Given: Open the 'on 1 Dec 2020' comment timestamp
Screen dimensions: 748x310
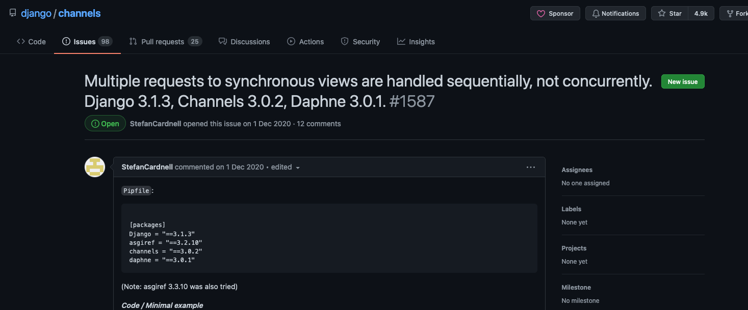Looking at the screenshot, I should point(240,167).
